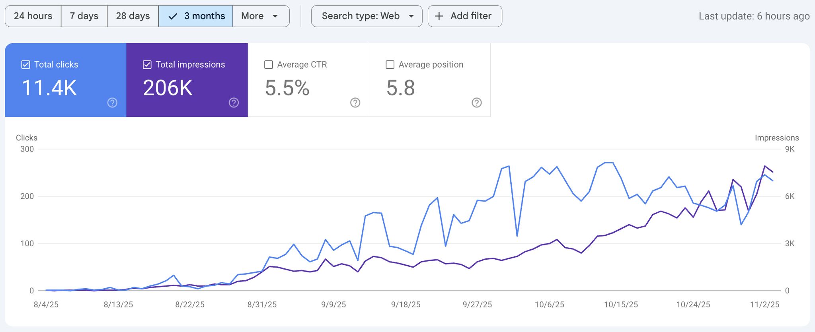Click the checkmark icon beside 3 months

pos(173,16)
